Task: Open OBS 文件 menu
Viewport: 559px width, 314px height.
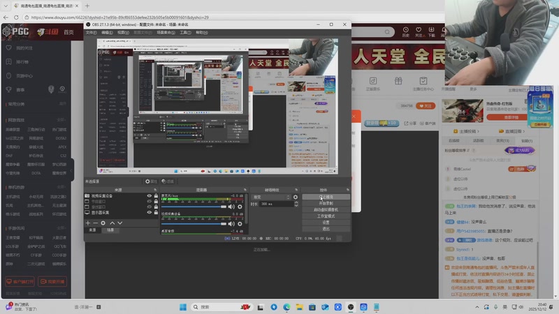Action: coord(91,32)
